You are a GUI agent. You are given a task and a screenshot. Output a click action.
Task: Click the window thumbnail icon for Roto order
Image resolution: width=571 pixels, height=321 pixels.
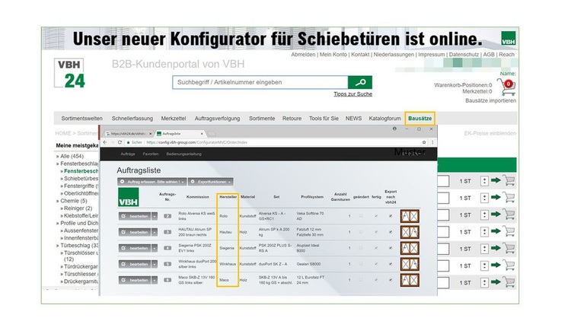(x=410, y=217)
